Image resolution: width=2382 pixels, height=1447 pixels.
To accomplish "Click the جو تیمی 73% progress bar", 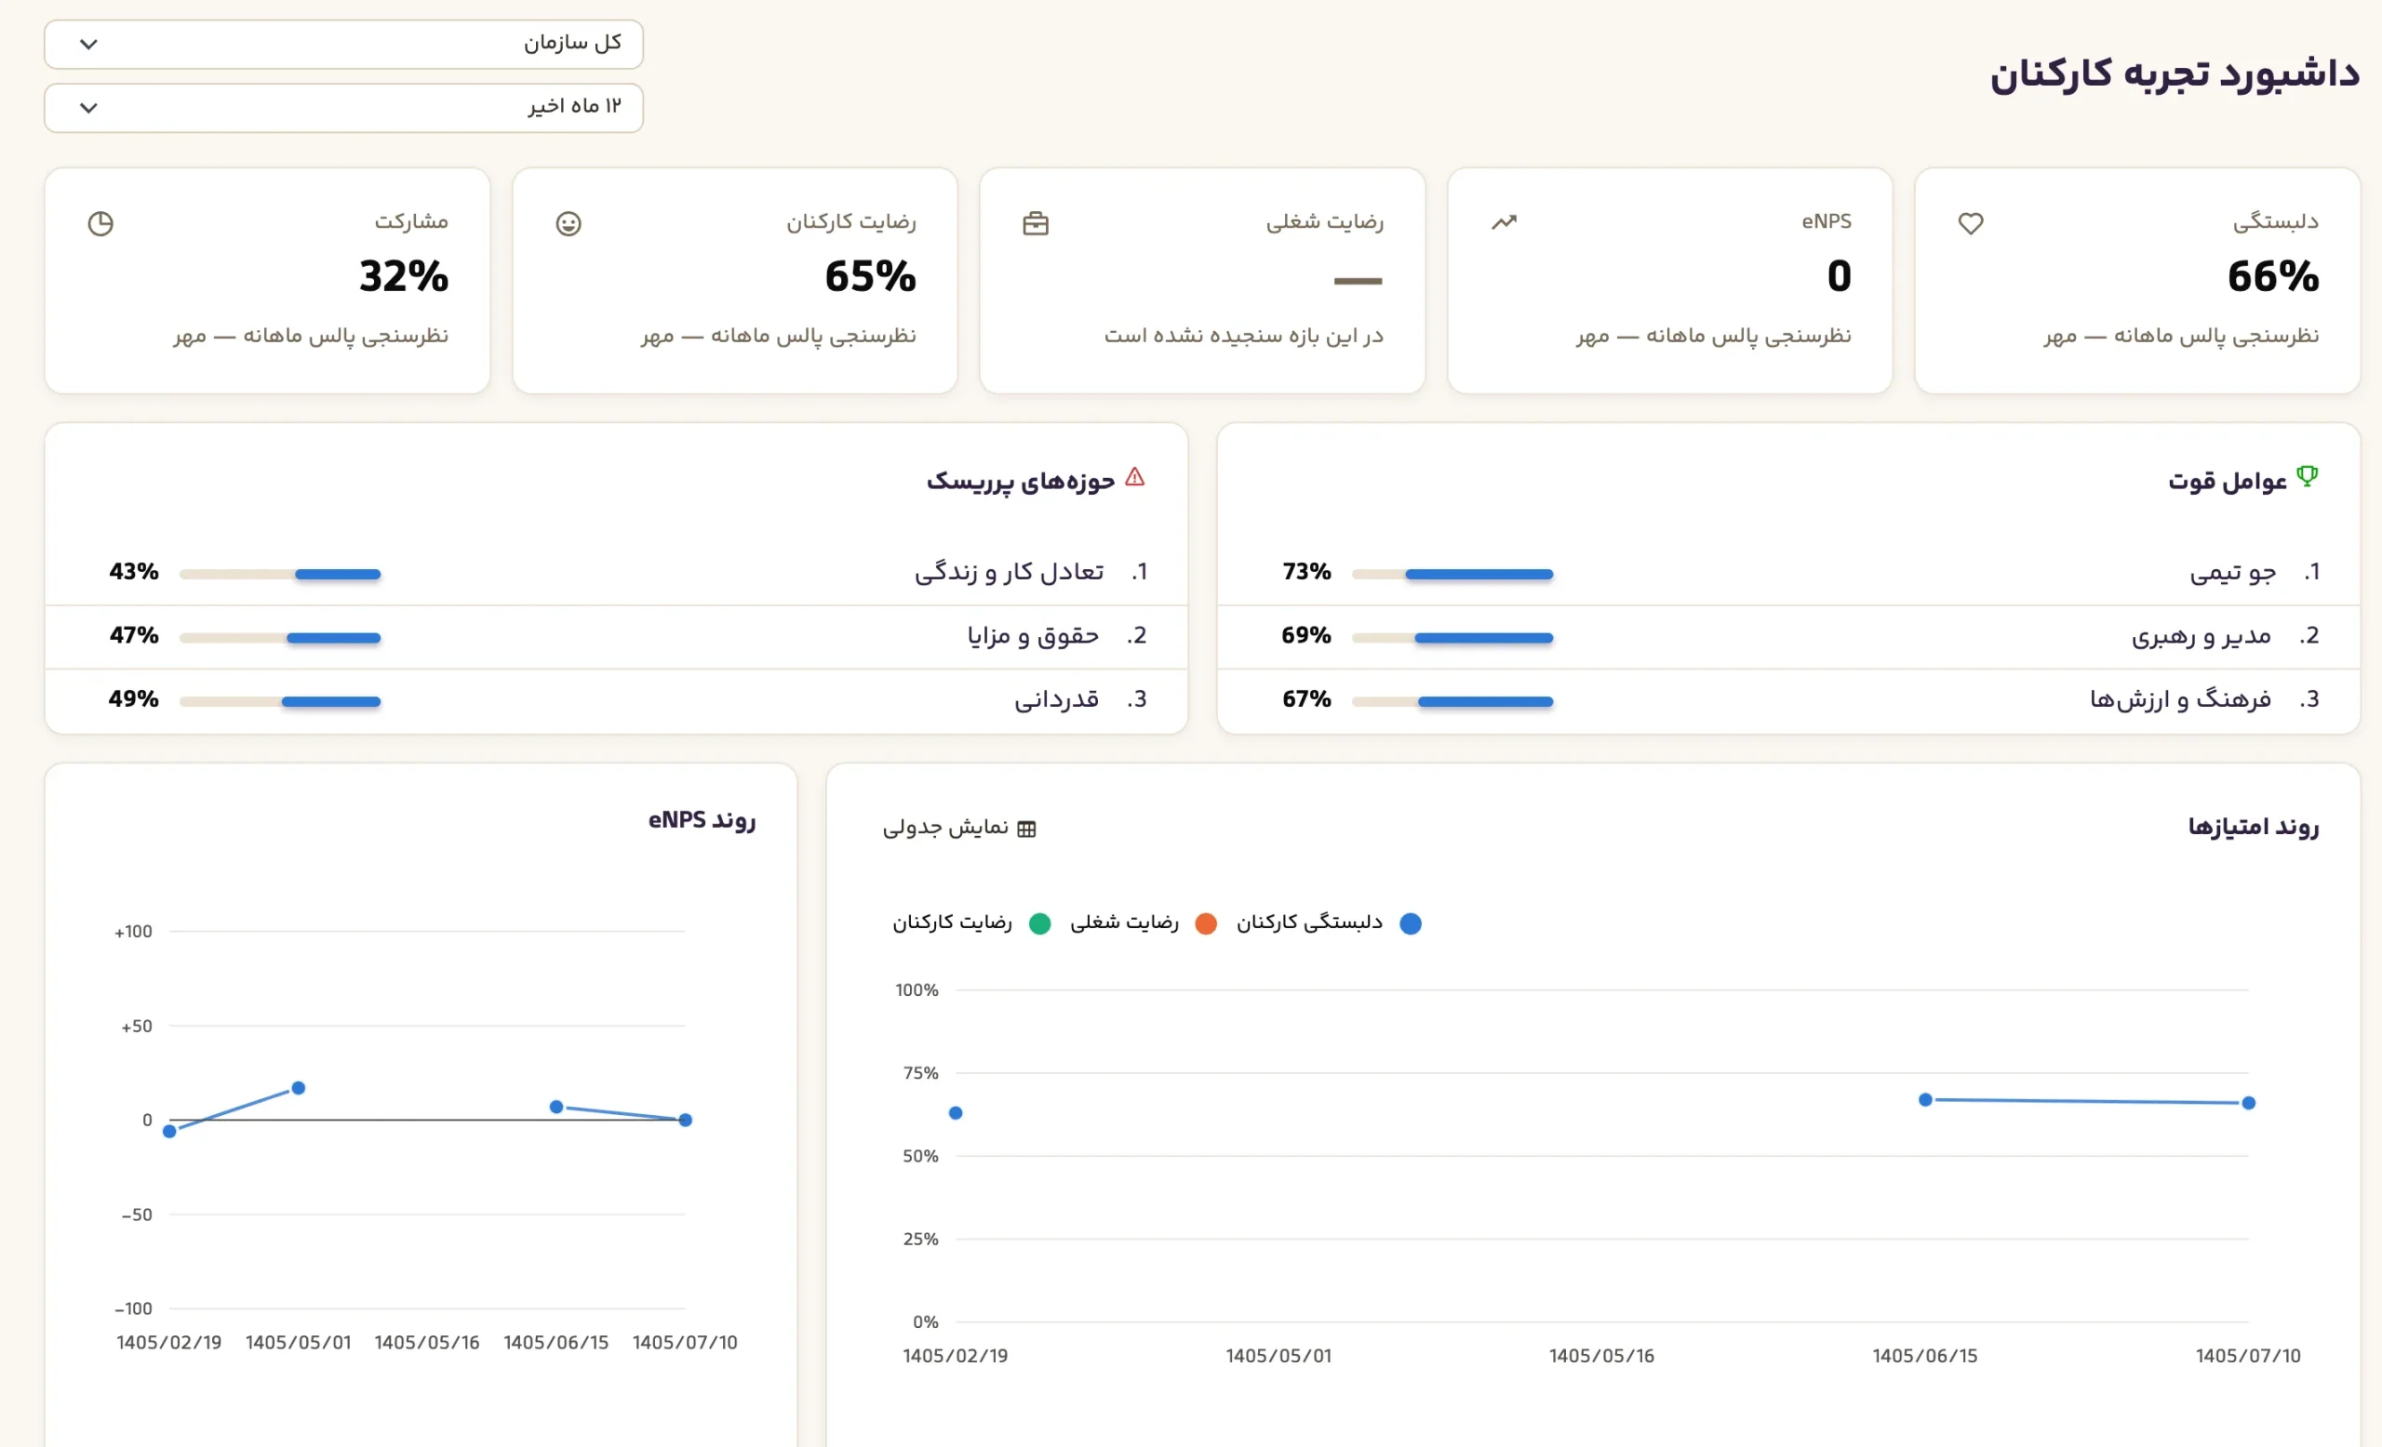I will (x=1452, y=574).
